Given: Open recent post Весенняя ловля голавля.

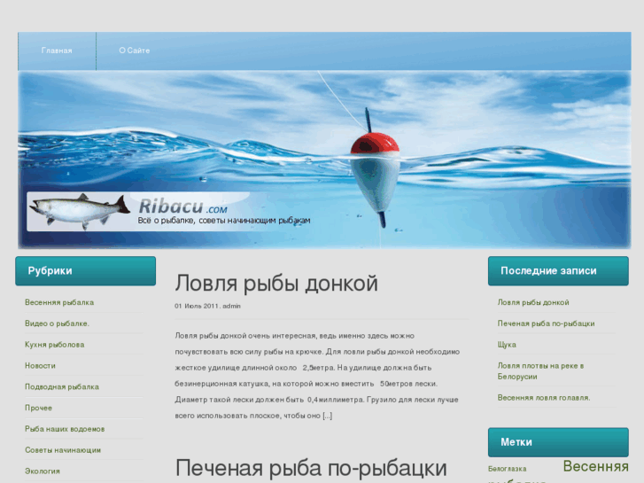Looking at the screenshot, I should pyautogui.click(x=544, y=398).
